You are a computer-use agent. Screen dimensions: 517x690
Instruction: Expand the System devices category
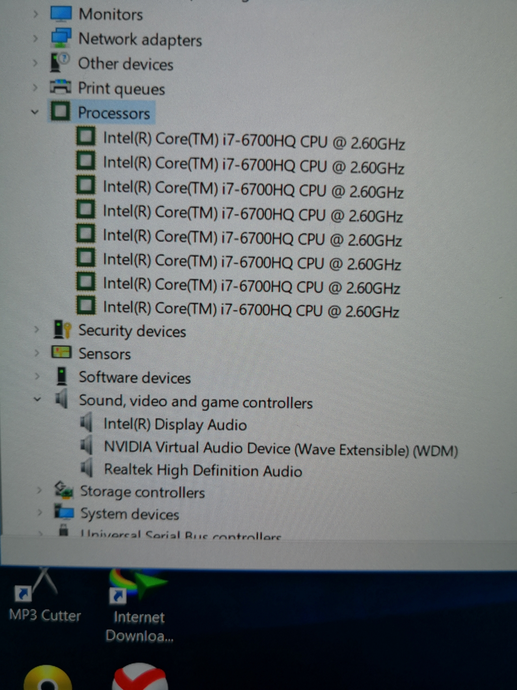click(x=40, y=512)
